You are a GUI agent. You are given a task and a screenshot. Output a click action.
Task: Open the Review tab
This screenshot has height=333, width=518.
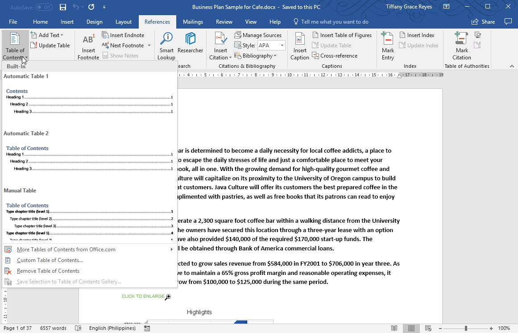224,21
